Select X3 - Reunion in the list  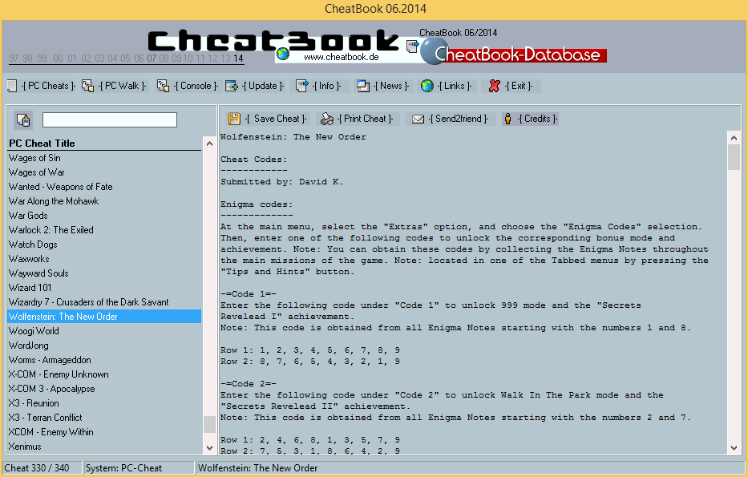pos(104,403)
